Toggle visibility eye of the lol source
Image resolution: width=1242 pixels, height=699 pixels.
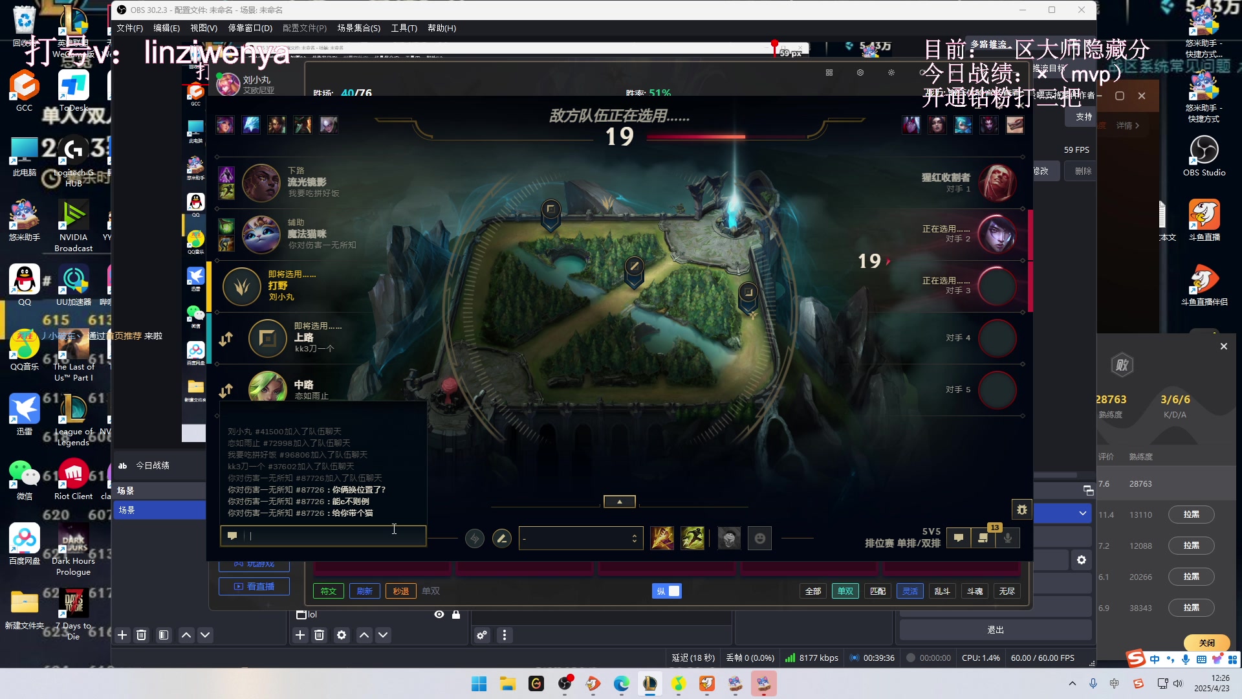(x=439, y=614)
